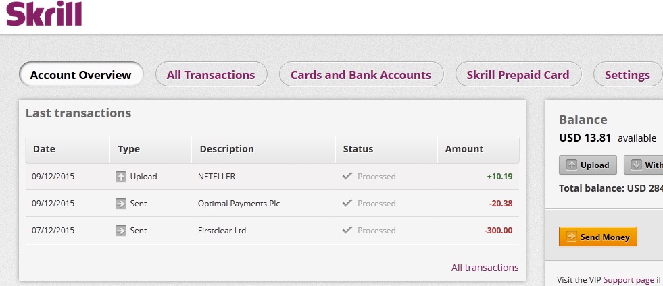The height and width of the screenshot is (286, 663).
Task: Open the Settings tab
Action: click(x=627, y=75)
